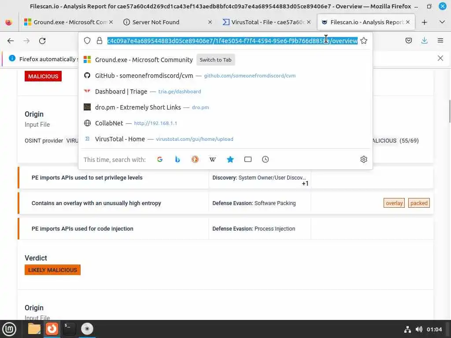Close the VirusTotal tab
The width and height of the screenshot is (451, 338).
[309, 22]
